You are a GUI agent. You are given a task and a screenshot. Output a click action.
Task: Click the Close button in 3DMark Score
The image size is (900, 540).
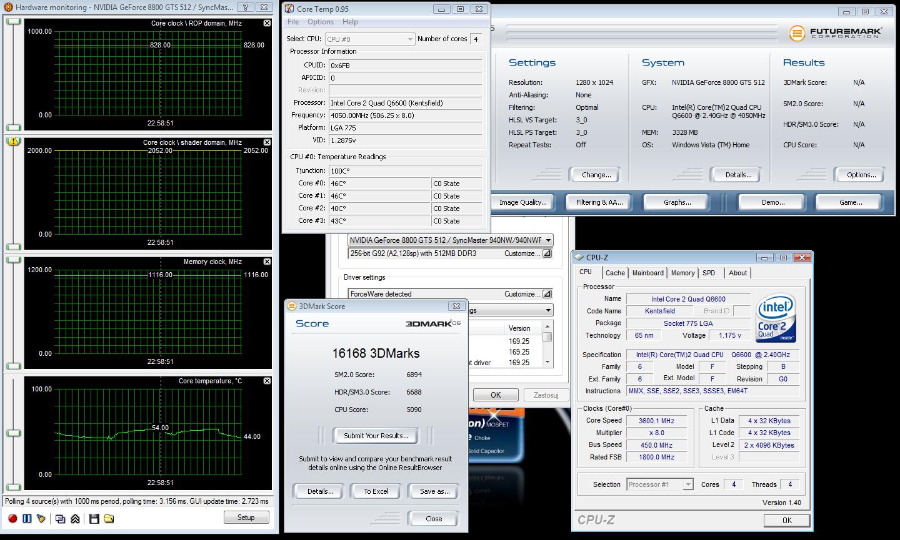click(434, 519)
